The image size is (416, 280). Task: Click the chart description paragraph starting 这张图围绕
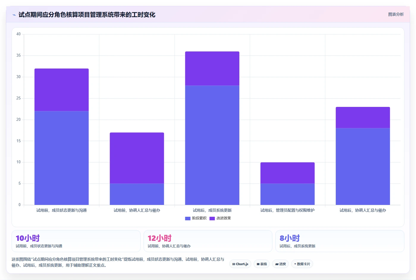pos(118,262)
